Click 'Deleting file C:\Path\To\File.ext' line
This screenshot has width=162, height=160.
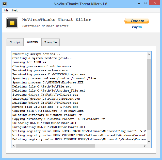pos(42,86)
